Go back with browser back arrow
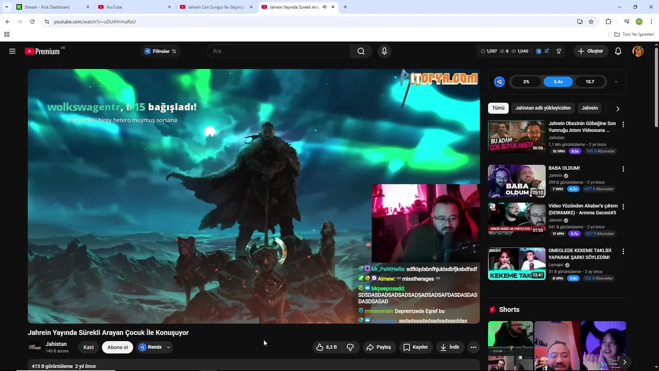The width and height of the screenshot is (659, 371). pyautogui.click(x=7, y=22)
